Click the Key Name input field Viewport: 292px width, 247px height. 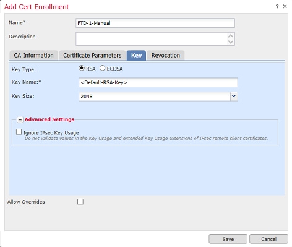click(x=158, y=82)
